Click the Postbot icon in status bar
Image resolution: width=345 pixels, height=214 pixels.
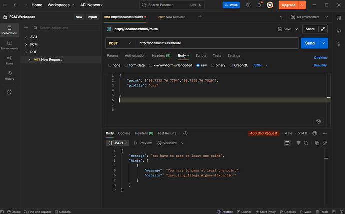[x=224, y=211]
